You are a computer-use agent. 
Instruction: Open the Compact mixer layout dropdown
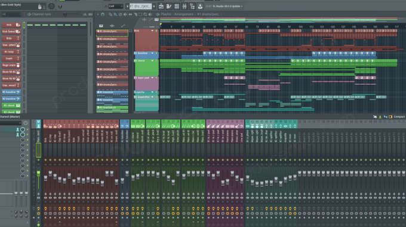click(399, 117)
